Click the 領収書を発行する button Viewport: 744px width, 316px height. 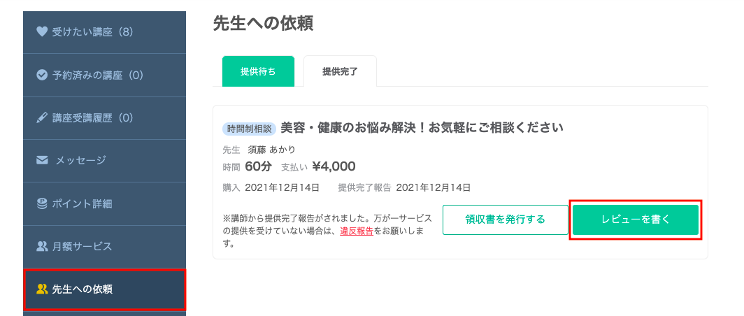(506, 220)
